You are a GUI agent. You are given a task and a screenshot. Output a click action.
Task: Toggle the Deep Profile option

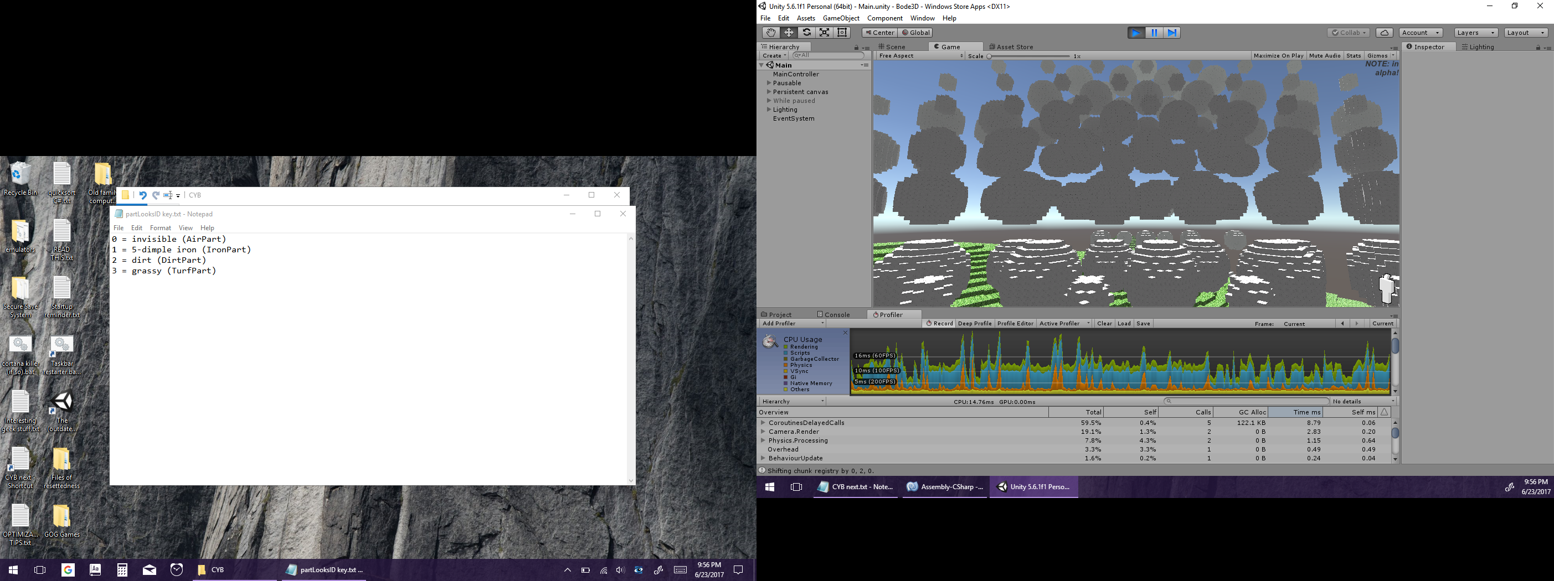[x=974, y=324]
